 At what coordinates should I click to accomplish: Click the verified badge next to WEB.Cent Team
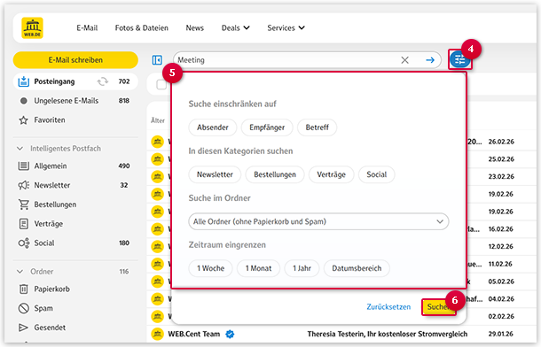click(x=230, y=334)
